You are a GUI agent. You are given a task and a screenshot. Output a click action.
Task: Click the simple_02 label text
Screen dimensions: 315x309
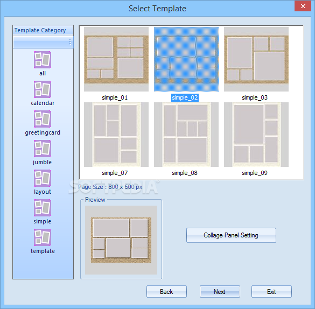tap(185, 97)
